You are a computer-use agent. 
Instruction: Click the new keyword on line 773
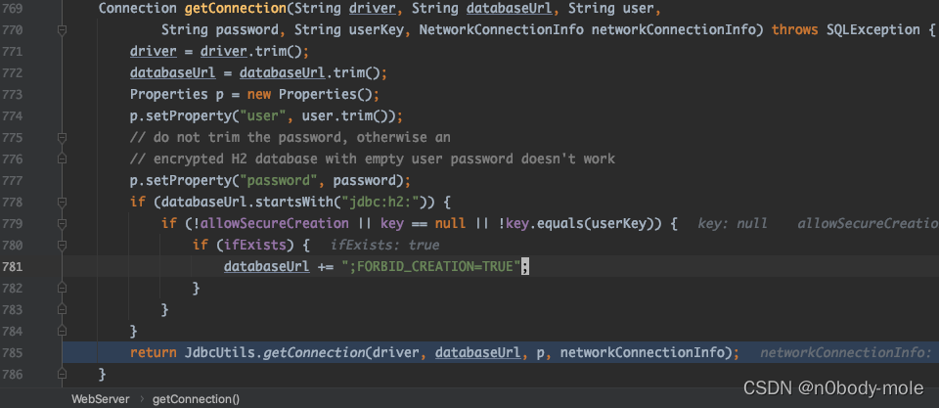point(258,95)
